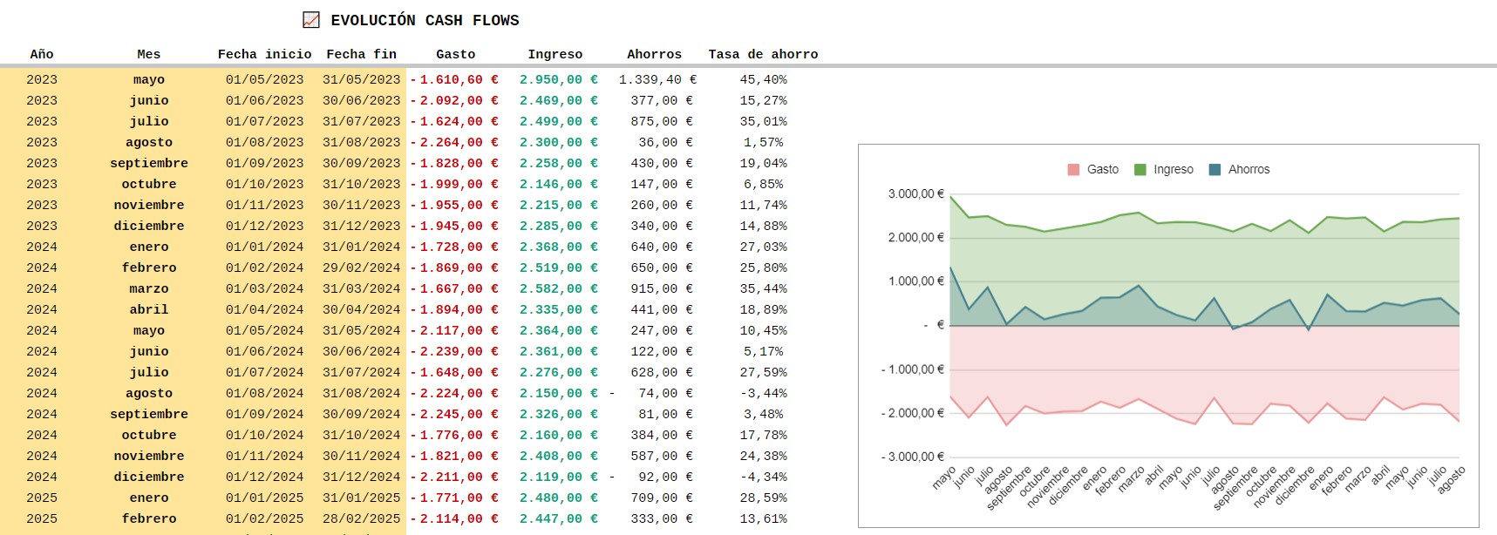This screenshot has height=535, width=1497.
Task: Click the Tasa de ahorro header
Action: pos(763,54)
